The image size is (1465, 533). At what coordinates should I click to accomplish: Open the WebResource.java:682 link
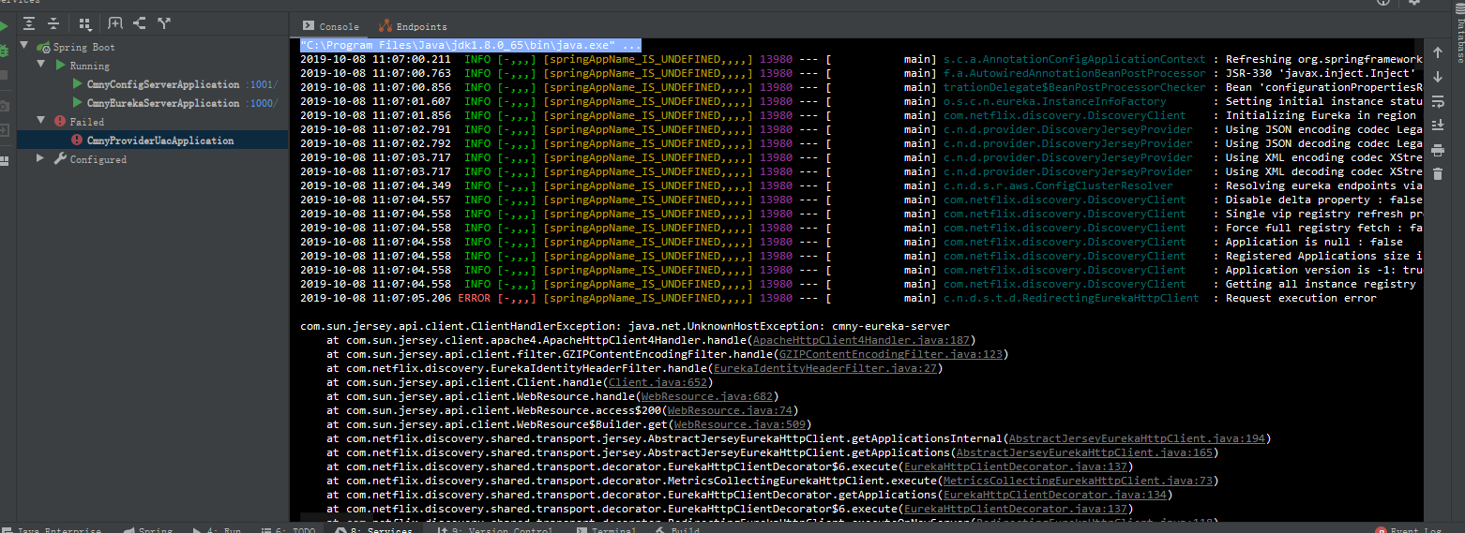[x=707, y=396]
